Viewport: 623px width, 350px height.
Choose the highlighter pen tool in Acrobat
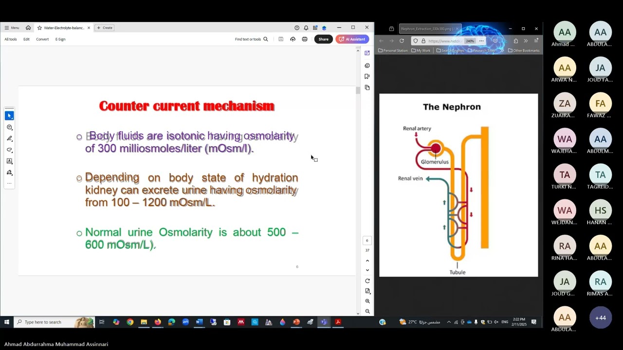click(9, 139)
